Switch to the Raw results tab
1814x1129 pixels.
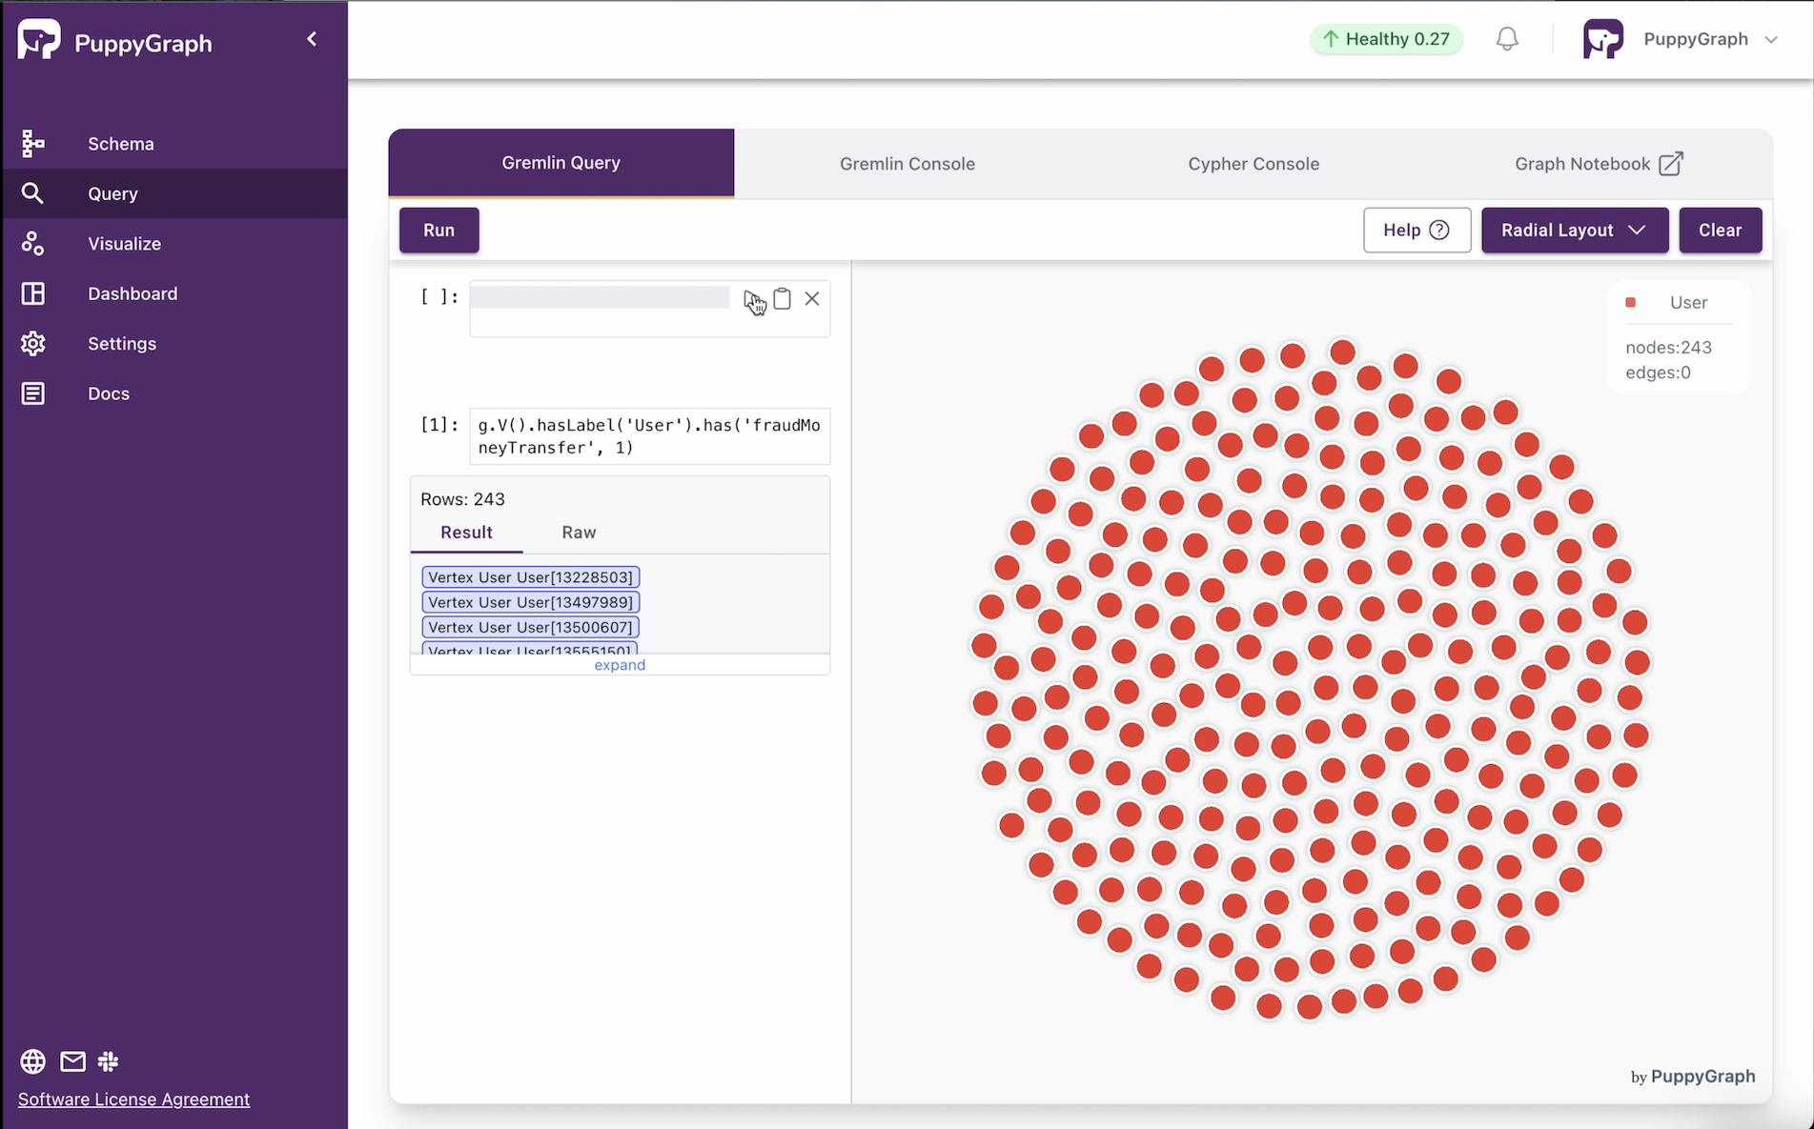coord(579,533)
